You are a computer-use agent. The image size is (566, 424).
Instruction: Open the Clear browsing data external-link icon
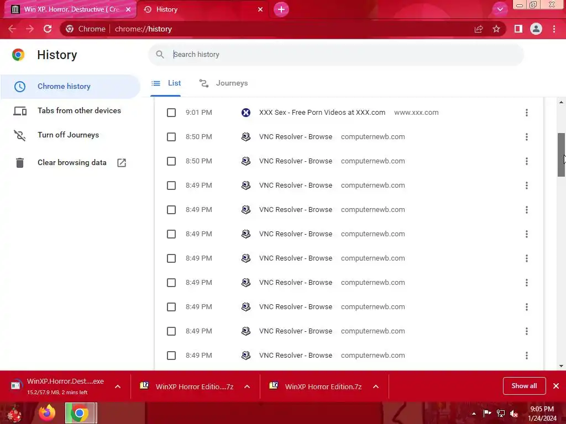tap(122, 163)
